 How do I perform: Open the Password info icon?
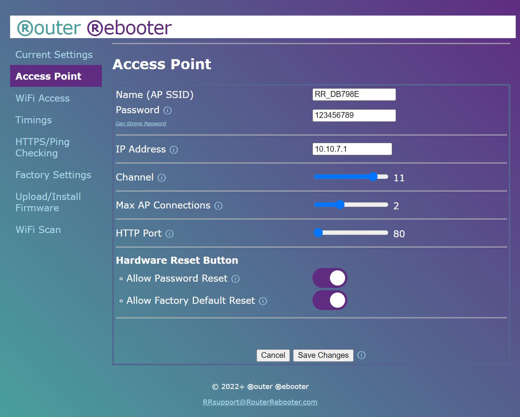pyautogui.click(x=168, y=110)
